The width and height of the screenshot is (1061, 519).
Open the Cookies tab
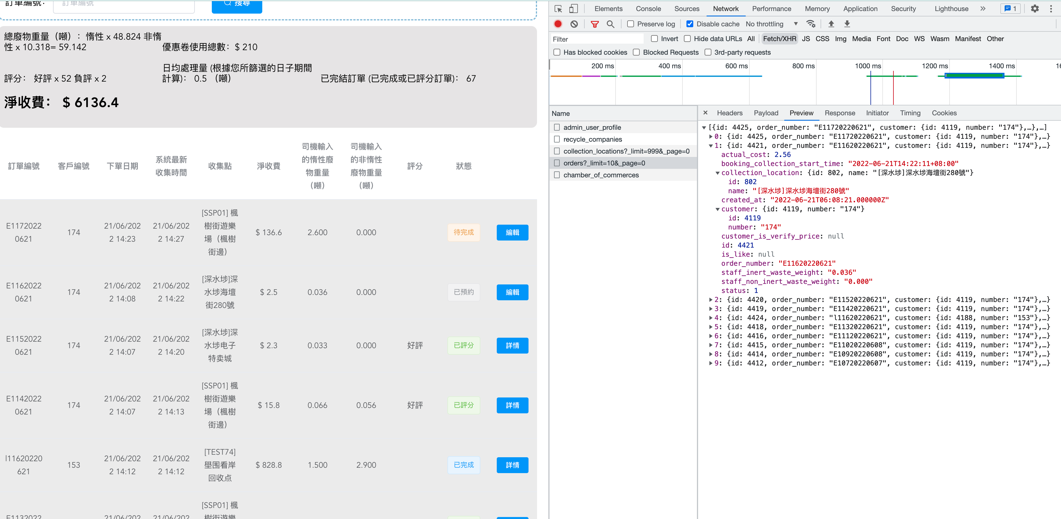click(x=944, y=113)
